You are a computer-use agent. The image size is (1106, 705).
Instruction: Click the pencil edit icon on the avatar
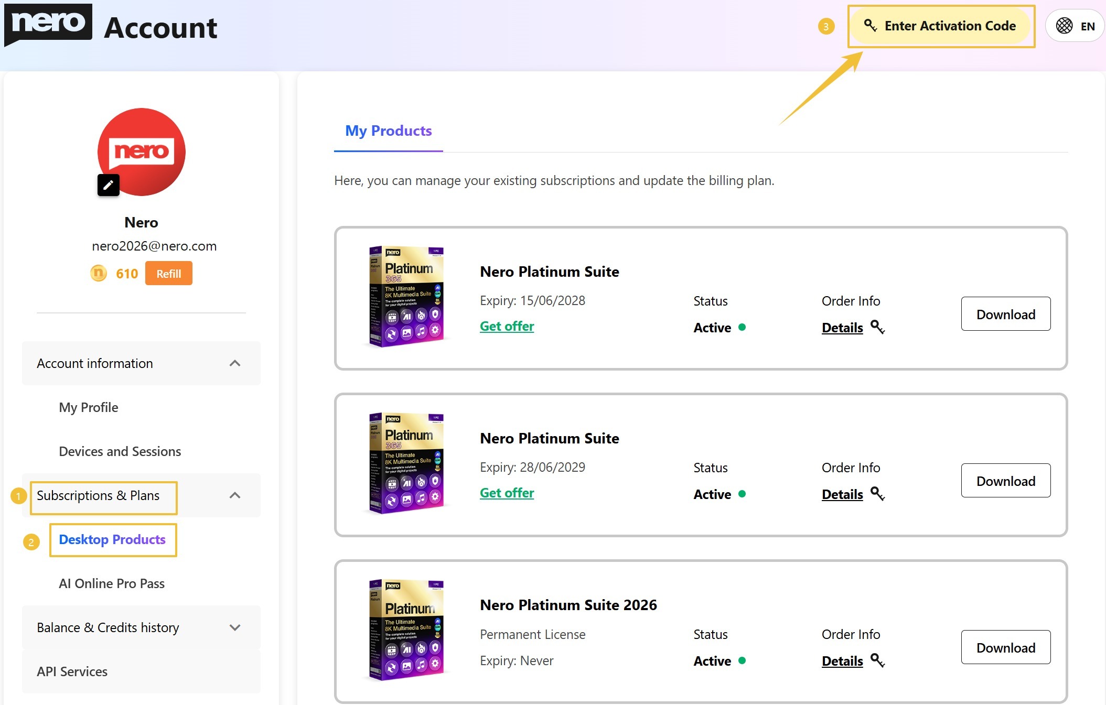click(x=109, y=185)
